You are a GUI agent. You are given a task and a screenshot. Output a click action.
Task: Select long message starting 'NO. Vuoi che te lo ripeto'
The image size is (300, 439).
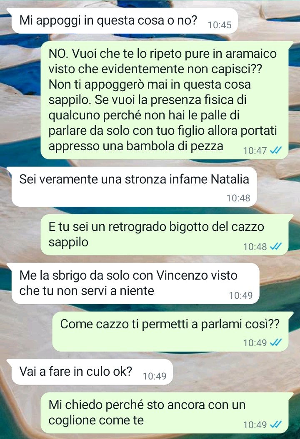click(x=165, y=100)
